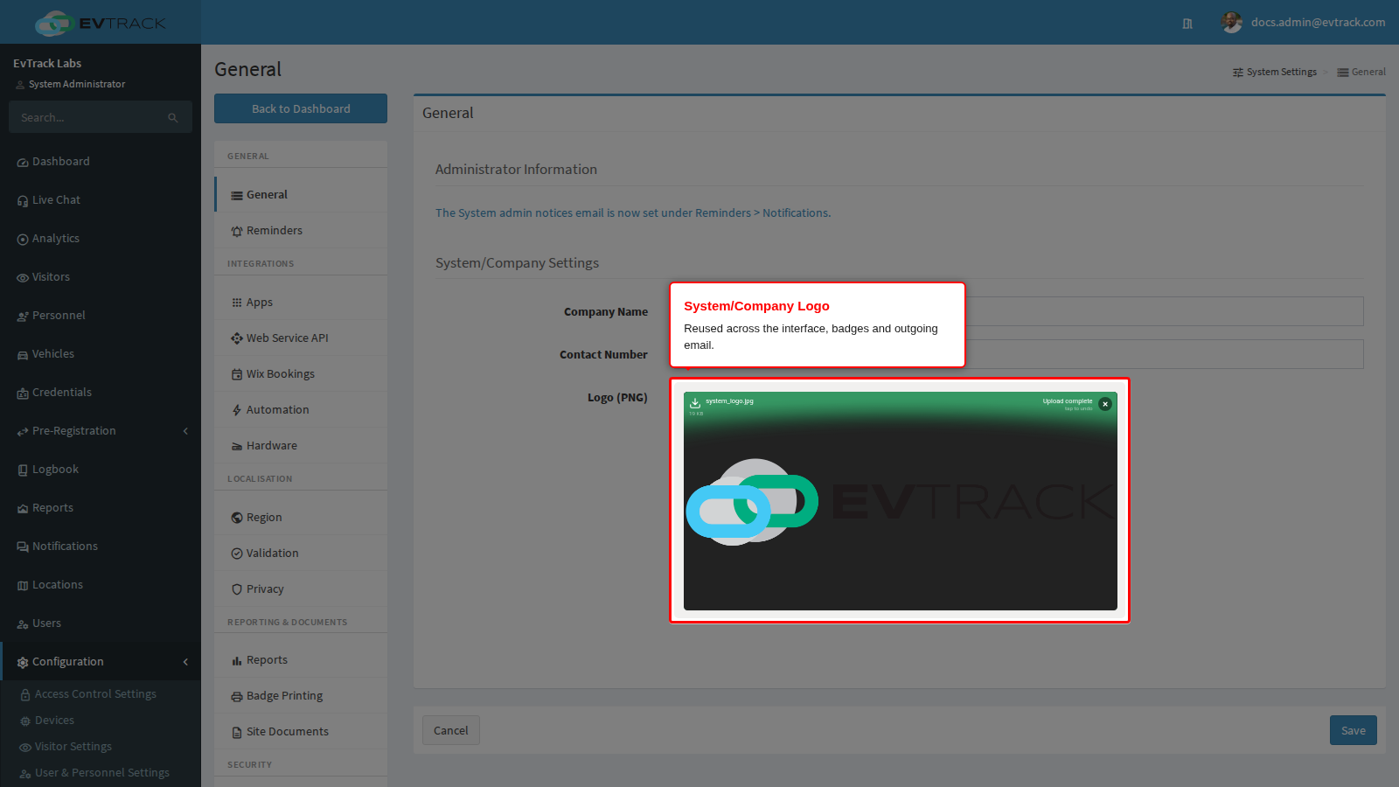
Task: Click the Validation checkmark icon
Action: 237,554
